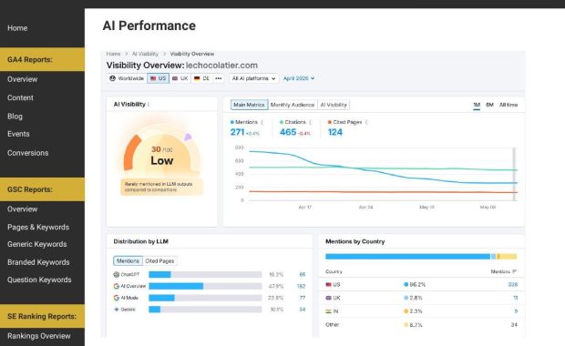Open the Events report
This screenshot has height=346, width=565.
tap(18, 134)
